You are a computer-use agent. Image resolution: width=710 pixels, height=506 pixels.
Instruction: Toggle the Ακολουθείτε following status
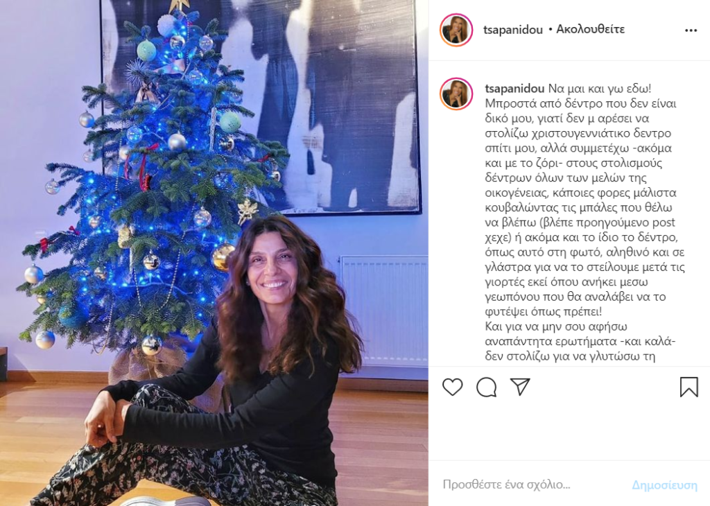click(591, 29)
